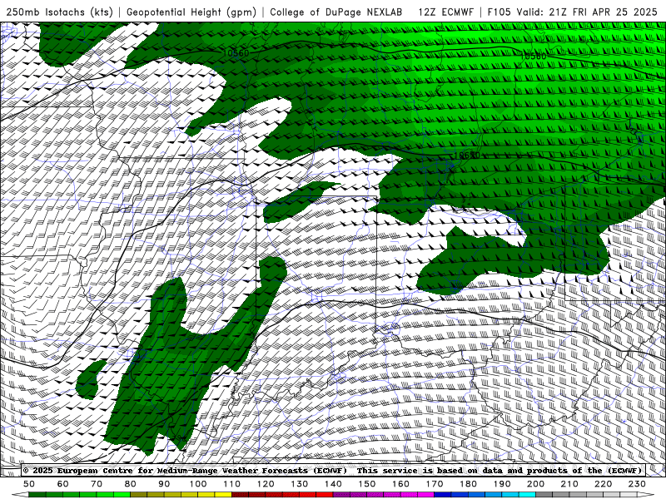Click the legend value '80'
Screen dimensions: 666x499
[131, 484]
